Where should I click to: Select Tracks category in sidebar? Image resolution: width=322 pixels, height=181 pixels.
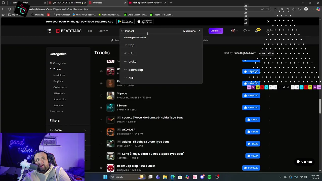57,69
